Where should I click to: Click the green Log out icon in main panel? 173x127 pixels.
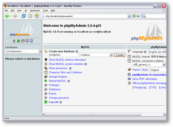(x=46, y=102)
